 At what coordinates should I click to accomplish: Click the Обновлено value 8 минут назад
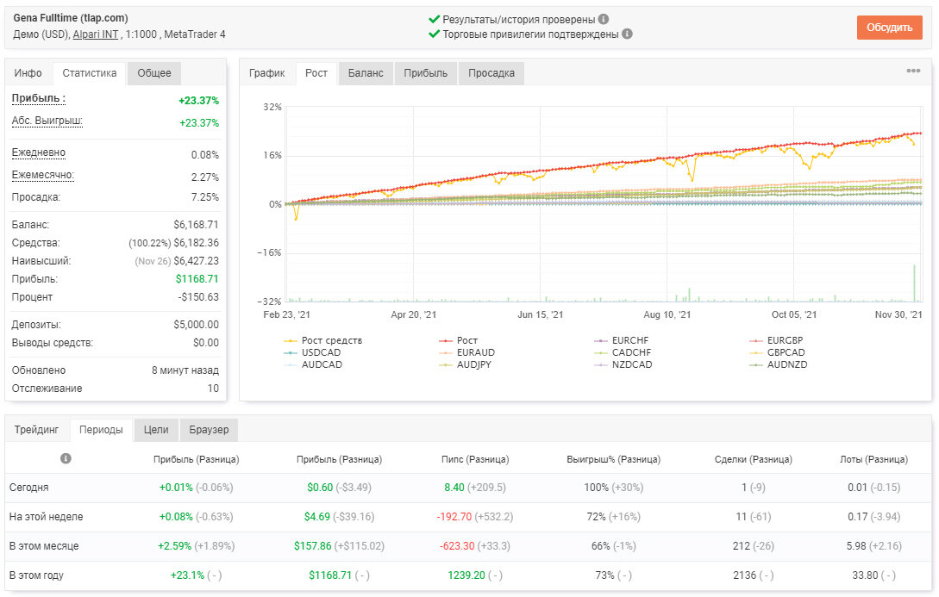[185, 370]
